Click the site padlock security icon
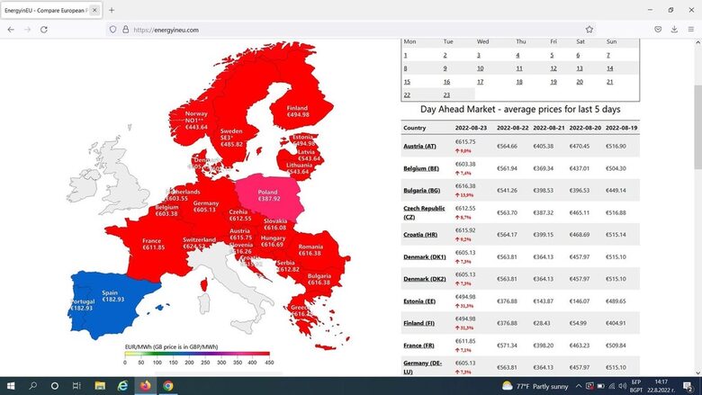The width and height of the screenshot is (702, 395). pyautogui.click(x=125, y=29)
